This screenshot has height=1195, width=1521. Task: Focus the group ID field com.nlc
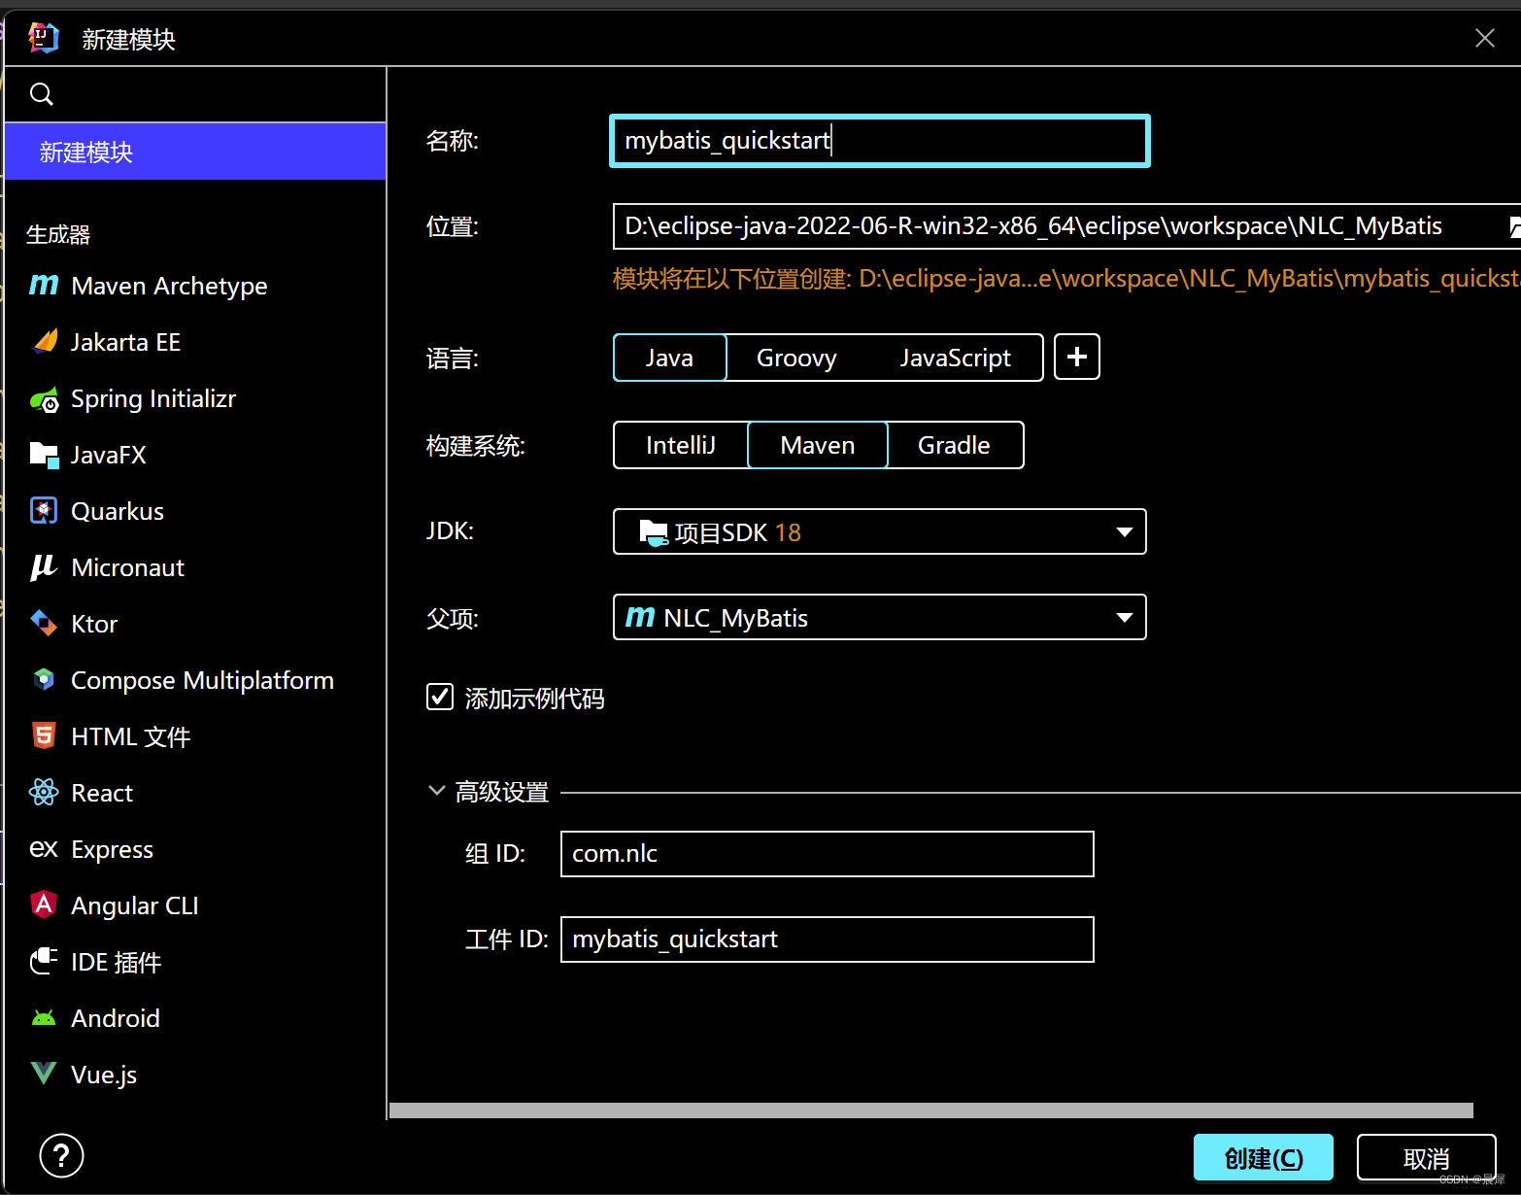point(828,854)
